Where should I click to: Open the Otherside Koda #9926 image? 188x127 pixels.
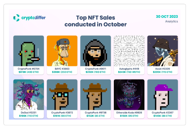coord(129,95)
